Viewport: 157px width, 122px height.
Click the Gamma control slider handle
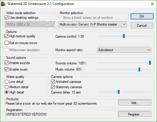(x=124, y=36)
